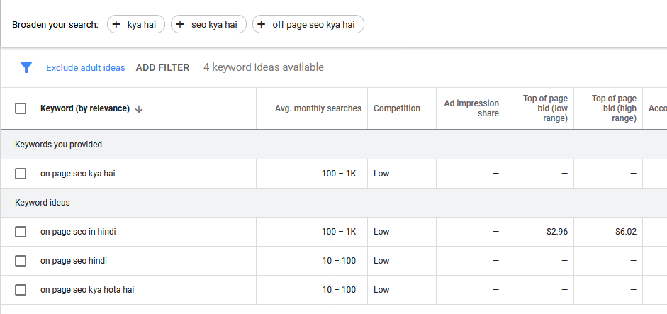Image resolution: width=667 pixels, height=314 pixels.
Task: Add 'seo kya hai' suggestion chip
Action: click(208, 25)
